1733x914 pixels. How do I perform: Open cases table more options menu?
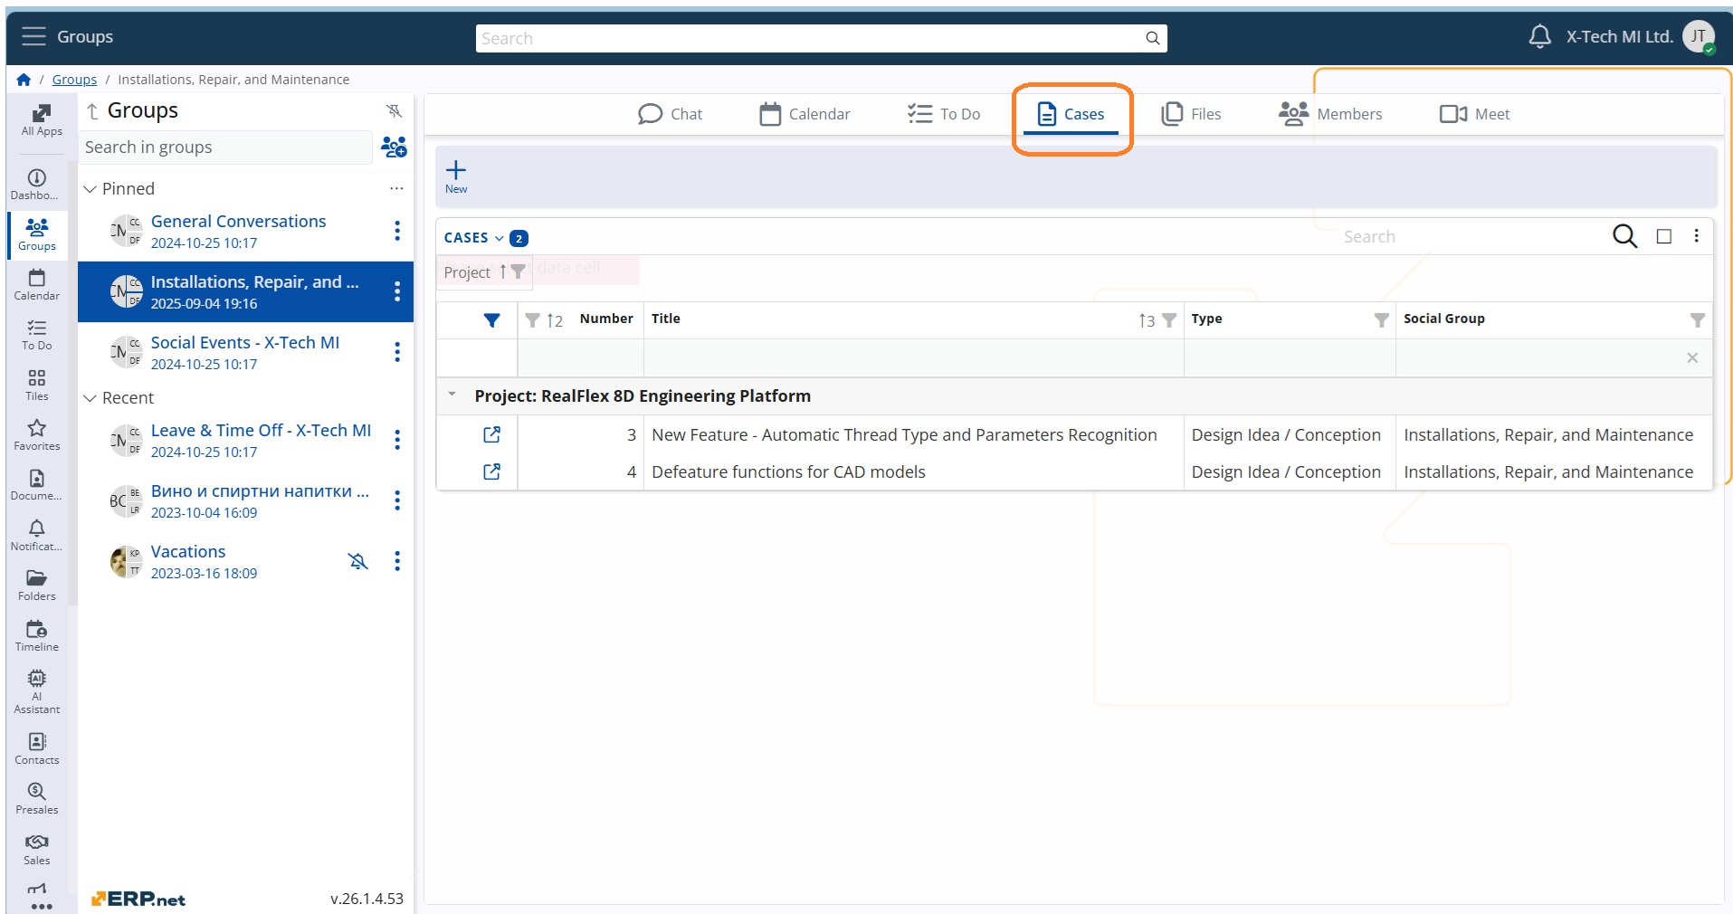tap(1696, 236)
